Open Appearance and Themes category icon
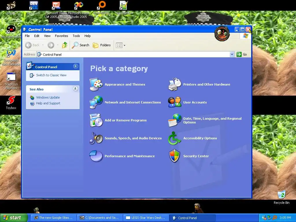 point(96,84)
